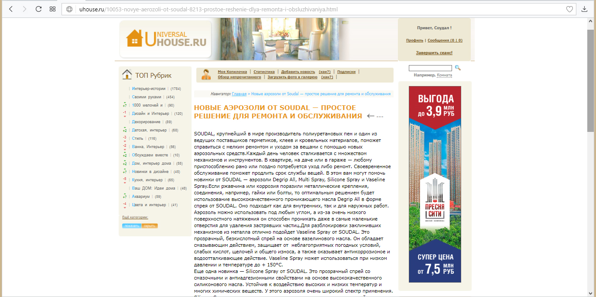Open Статистика menu item

pos(264,72)
